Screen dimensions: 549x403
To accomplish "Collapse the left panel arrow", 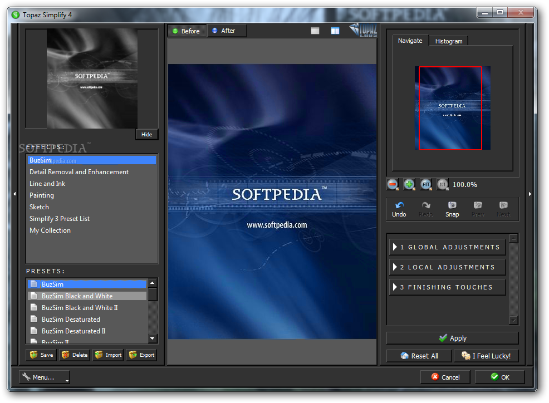I will point(14,194).
